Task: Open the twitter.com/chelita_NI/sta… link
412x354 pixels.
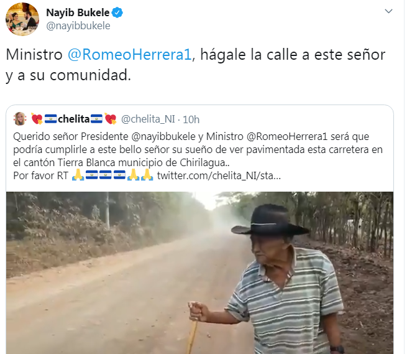Action: pyautogui.click(x=219, y=175)
